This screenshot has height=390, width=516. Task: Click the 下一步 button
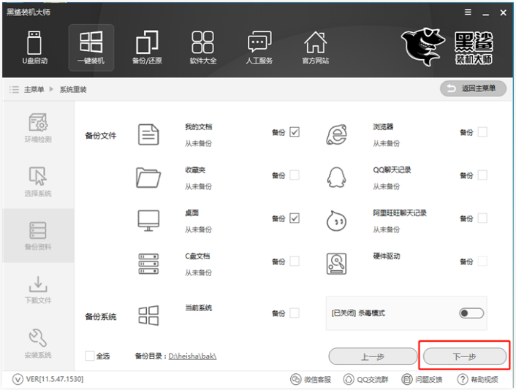tap(464, 356)
